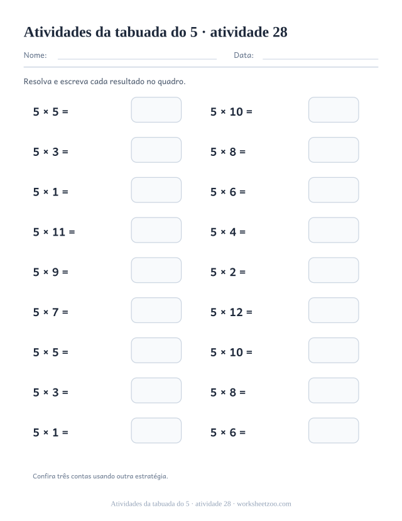Screen dimensions: 402x521
Task: Click the Nome blank line
Action: click(x=137, y=59)
